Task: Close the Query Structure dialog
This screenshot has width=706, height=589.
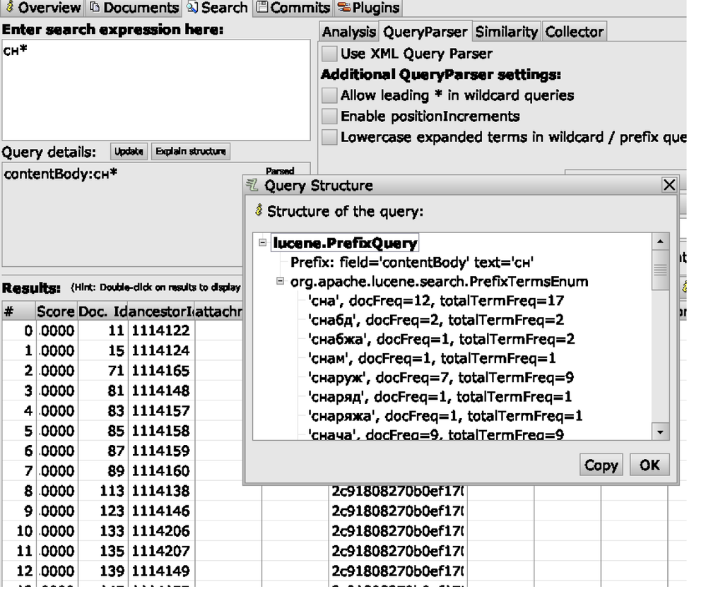Action: coord(669,185)
